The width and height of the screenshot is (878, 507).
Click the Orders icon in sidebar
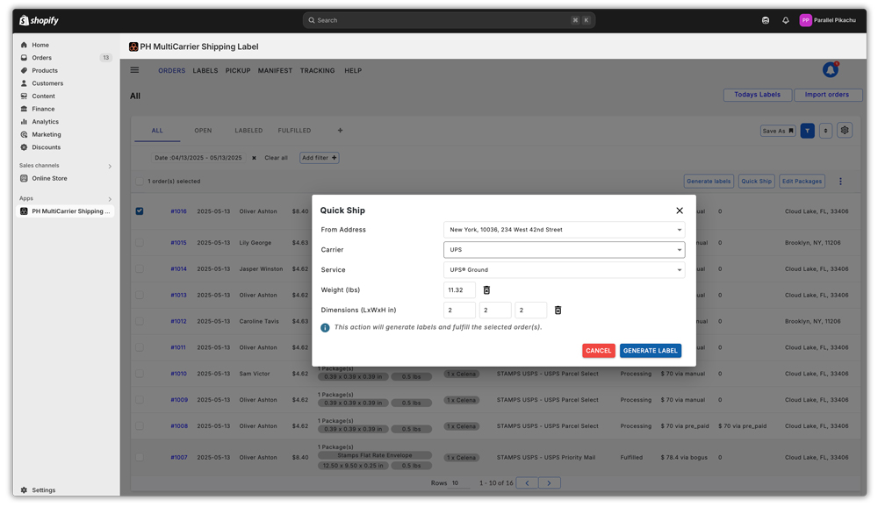pos(24,58)
